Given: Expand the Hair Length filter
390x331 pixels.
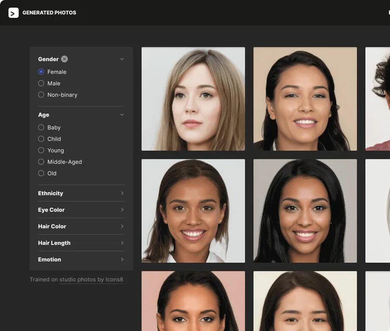Looking at the screenshot, I should click(81, 243).
